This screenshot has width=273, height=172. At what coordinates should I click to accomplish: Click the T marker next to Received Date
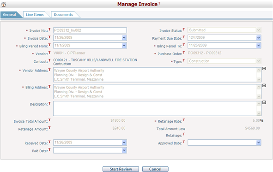[49, 142]
